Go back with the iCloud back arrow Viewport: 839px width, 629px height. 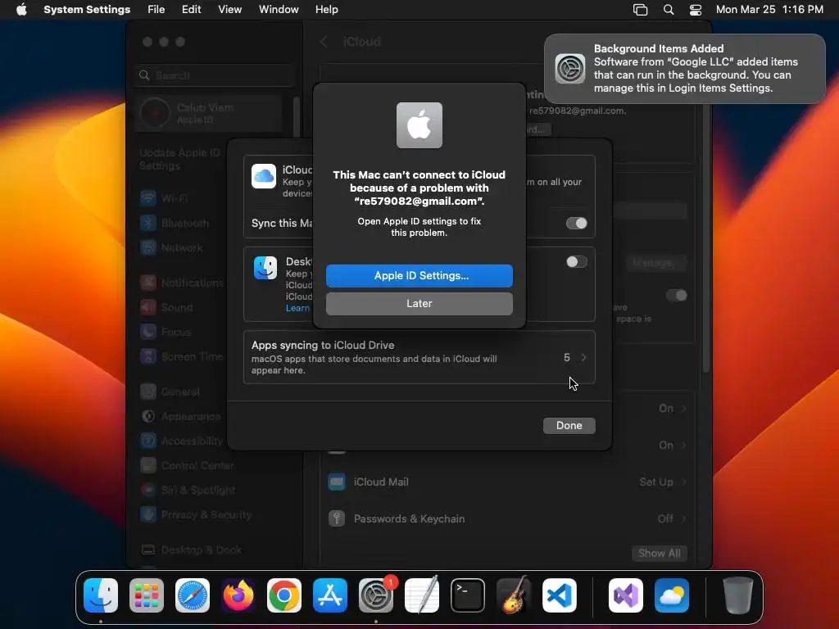click(324, 42)
